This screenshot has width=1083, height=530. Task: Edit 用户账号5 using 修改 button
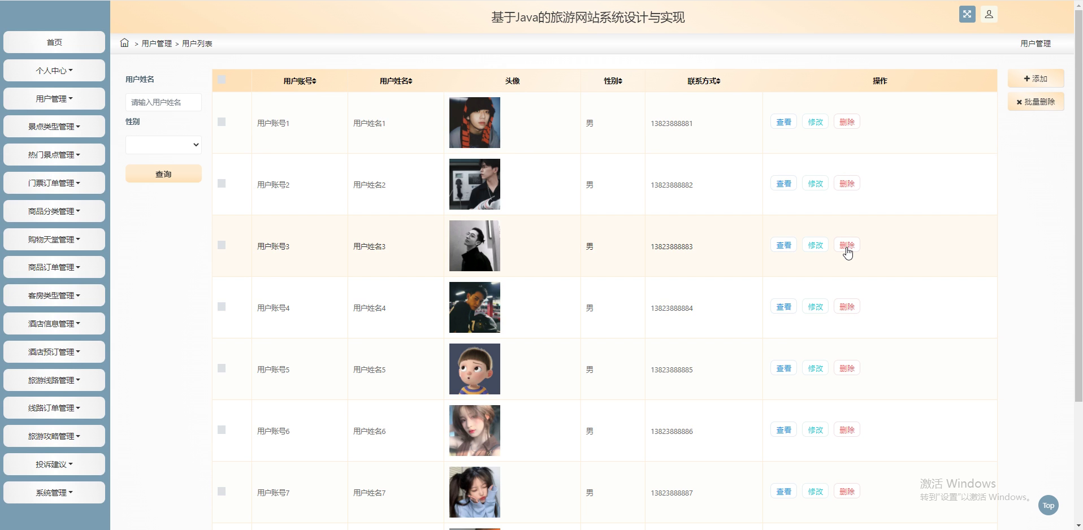815,368
